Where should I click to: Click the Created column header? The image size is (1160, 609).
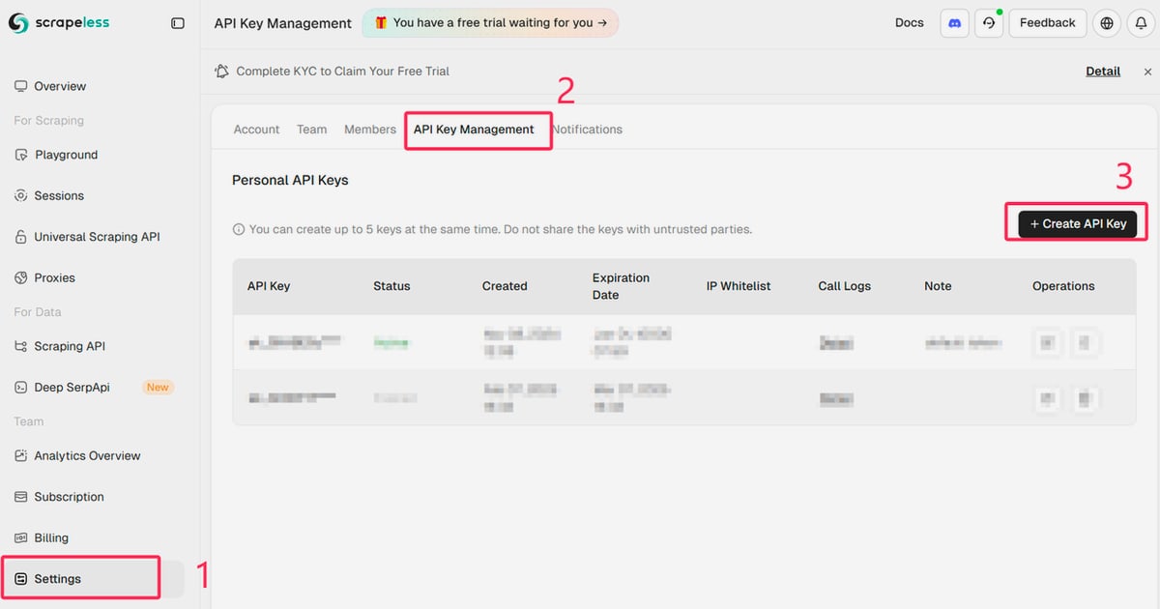click(x=505, y=286)
